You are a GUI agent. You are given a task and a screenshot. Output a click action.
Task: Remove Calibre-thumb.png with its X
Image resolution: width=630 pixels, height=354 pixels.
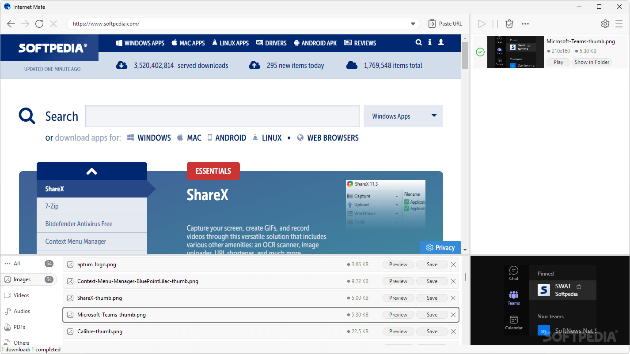[453, 332]
